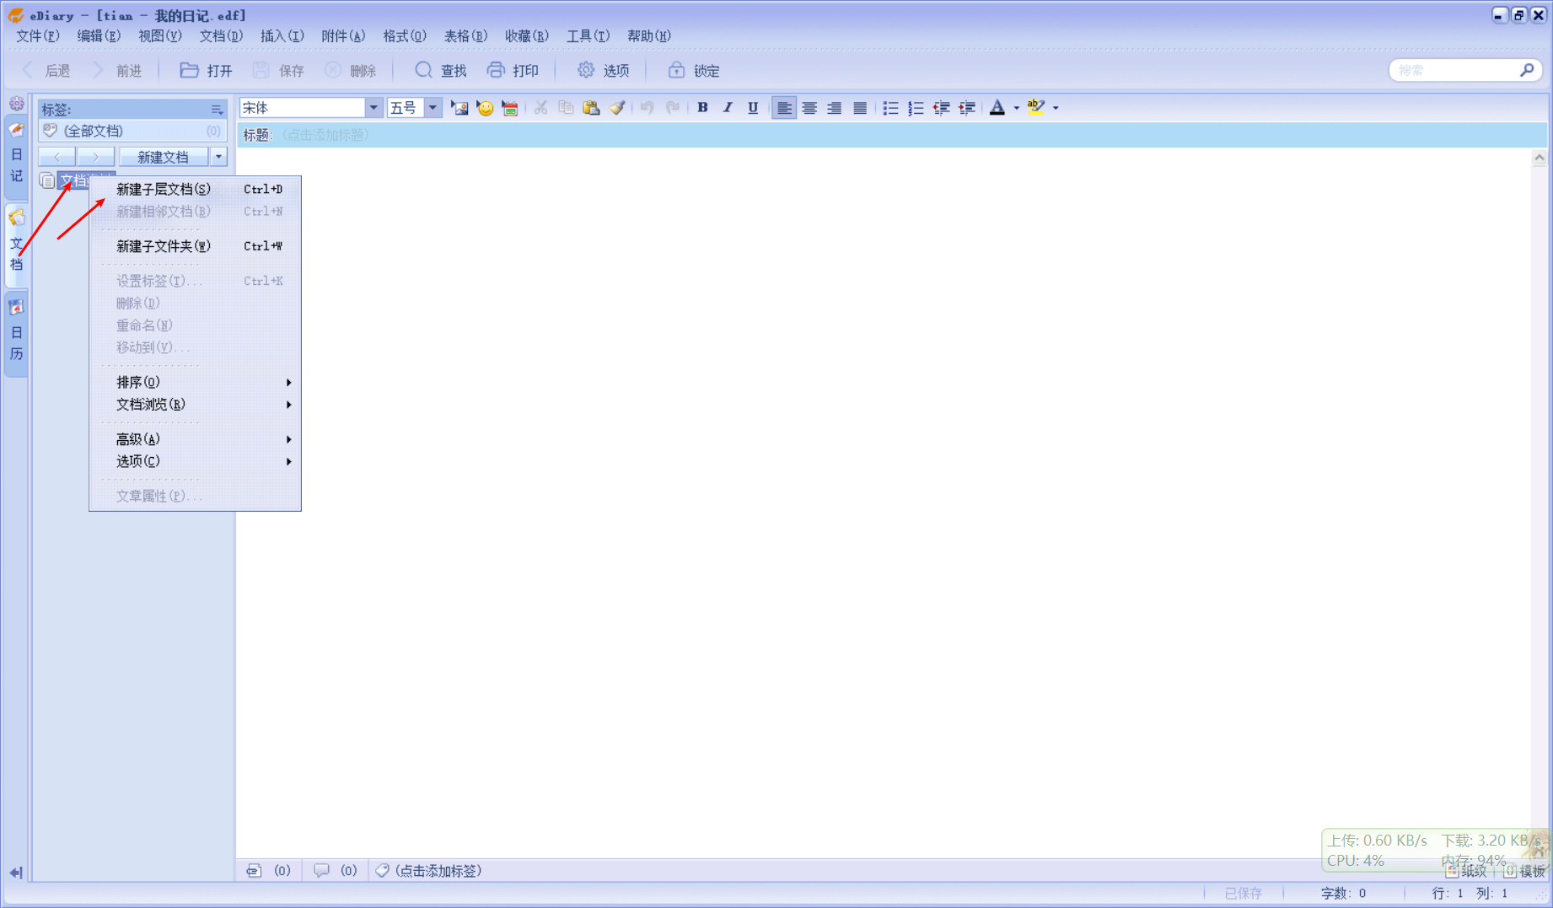Expand 文档浏览 submenu

pyautogui.click(x=196, y=405)
